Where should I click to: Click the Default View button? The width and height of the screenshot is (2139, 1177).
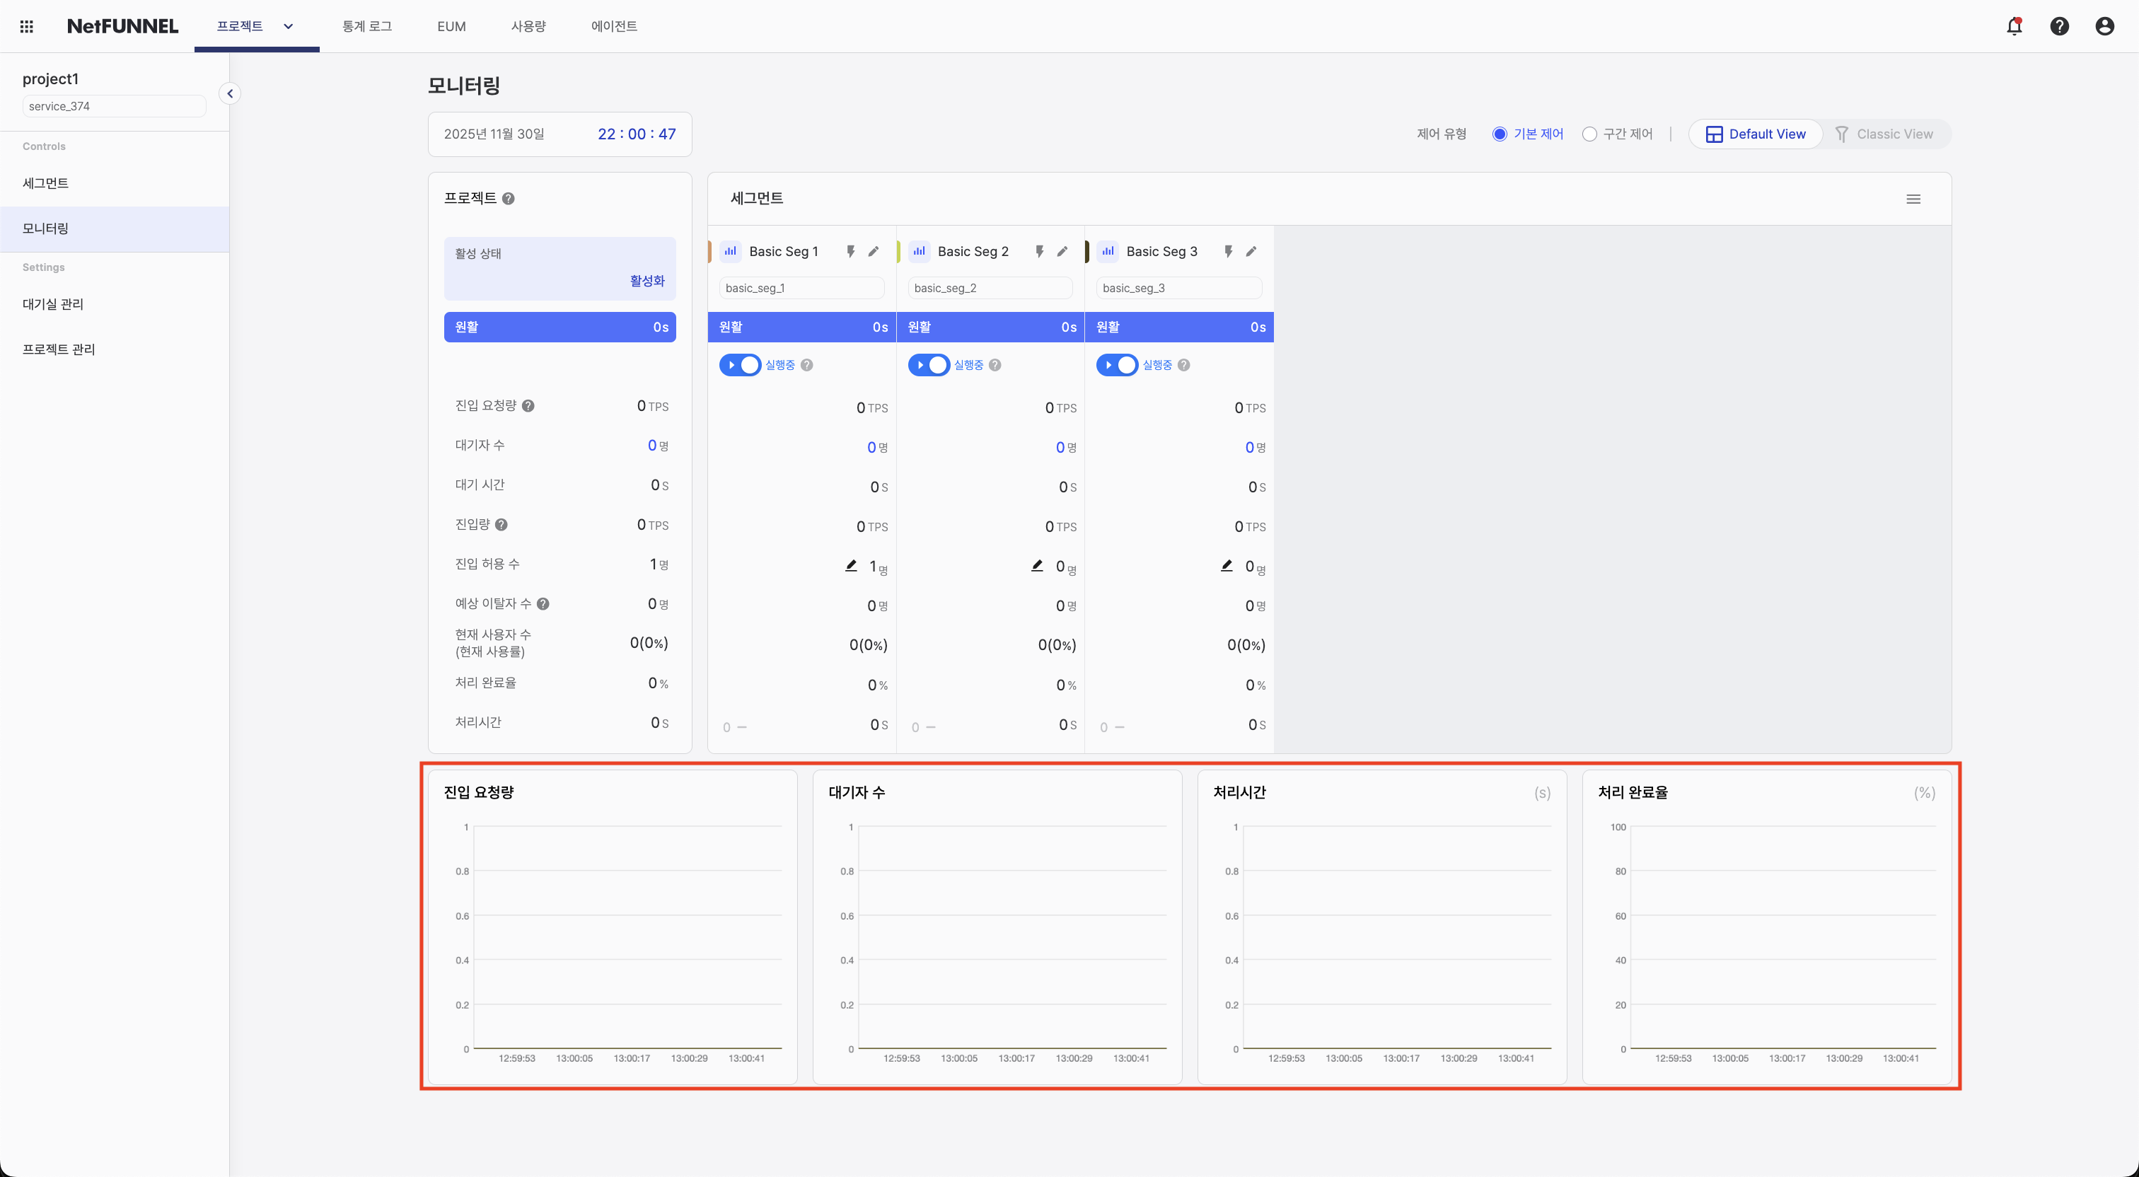click(x=1756, y=134)
